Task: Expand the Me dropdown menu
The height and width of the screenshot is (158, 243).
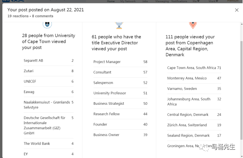Action: pos(196,1)
